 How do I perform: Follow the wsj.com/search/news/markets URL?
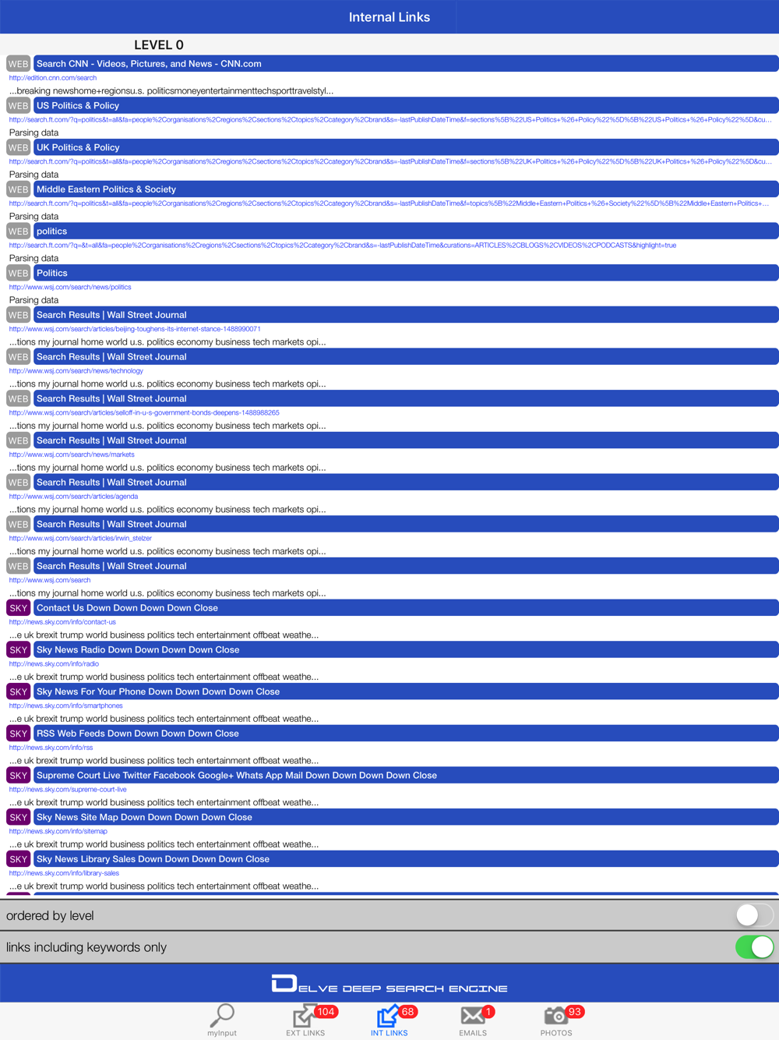tap(72, 455)
